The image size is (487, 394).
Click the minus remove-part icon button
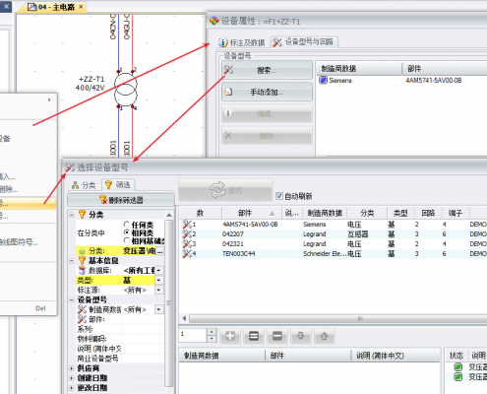coord(277,336)
